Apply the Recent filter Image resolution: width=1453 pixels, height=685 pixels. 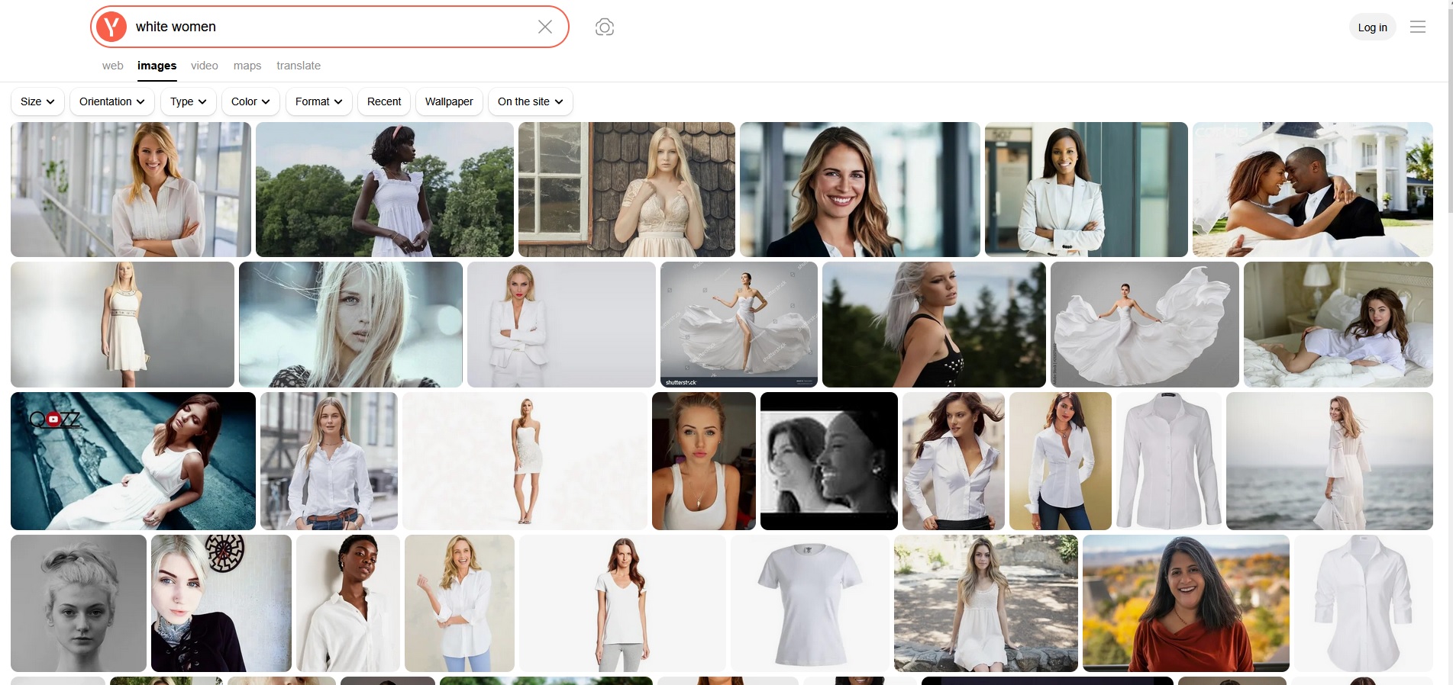coord(384,101)
